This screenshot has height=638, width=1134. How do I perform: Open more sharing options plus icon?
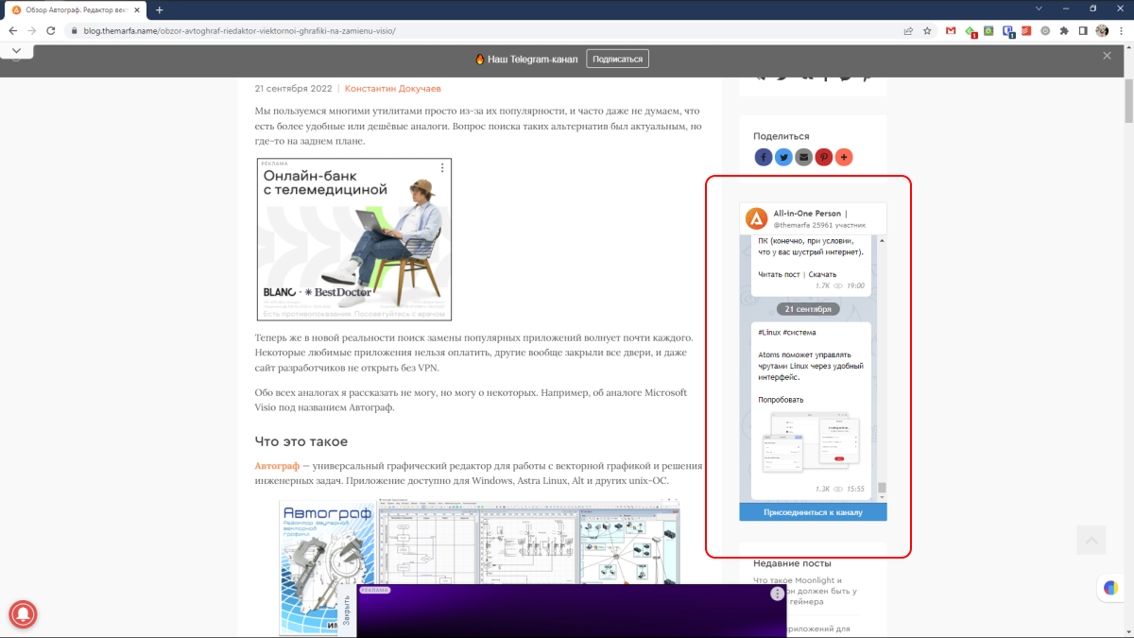844,157
